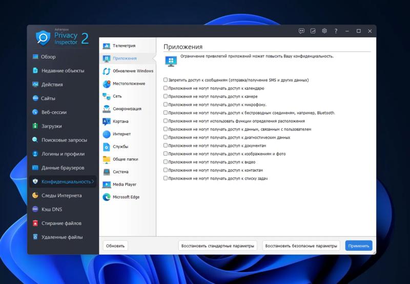Click the Данные браузеров icon

click(35, 167)
